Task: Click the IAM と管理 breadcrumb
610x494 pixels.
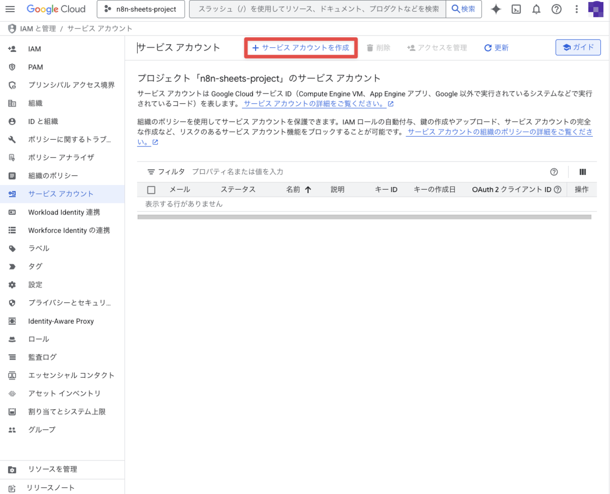Action: (38, 28)
